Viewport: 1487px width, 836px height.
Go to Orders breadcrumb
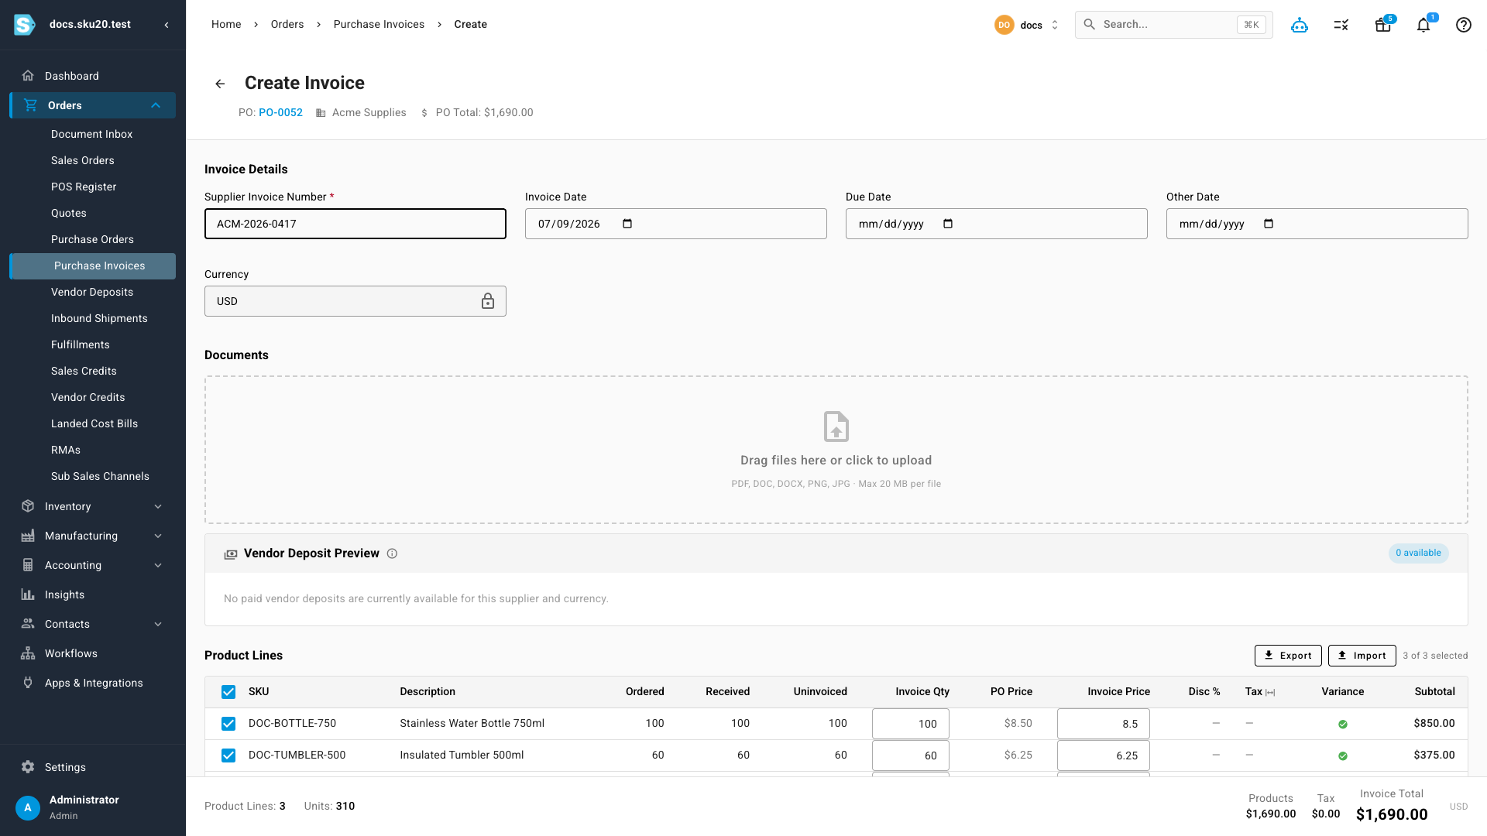point(287,24)
